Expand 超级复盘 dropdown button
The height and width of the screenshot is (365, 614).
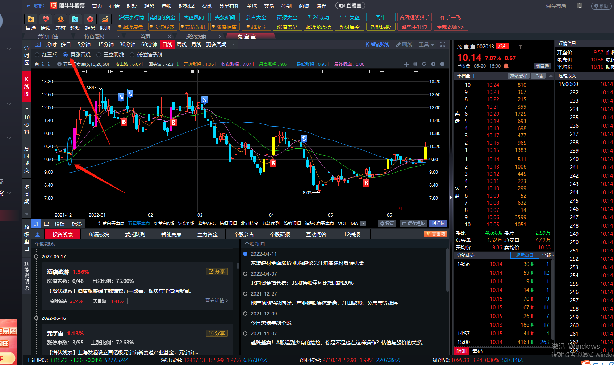[x=132, y=27]
